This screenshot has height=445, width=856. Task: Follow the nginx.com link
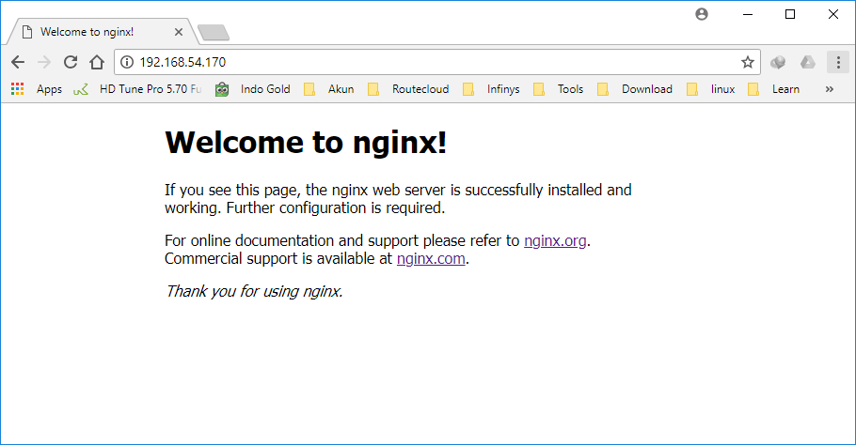431,259
